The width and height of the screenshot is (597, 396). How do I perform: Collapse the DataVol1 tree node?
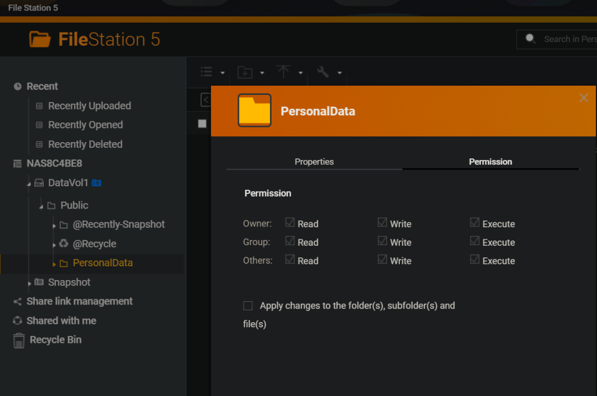pyautogui.click(x=29, y=183)
